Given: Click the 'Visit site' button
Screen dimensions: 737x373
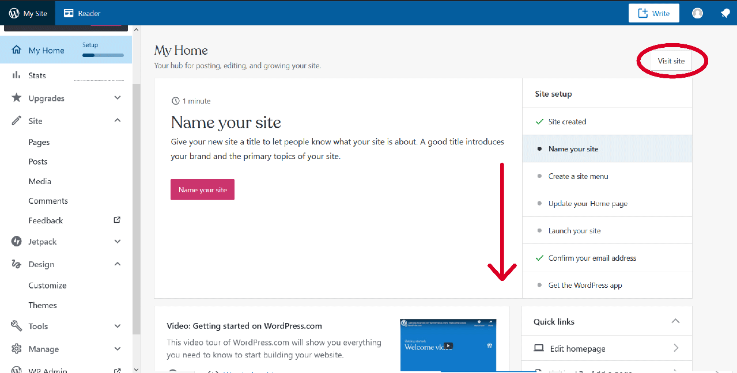Looking at the screenshot, I should 671,60.
